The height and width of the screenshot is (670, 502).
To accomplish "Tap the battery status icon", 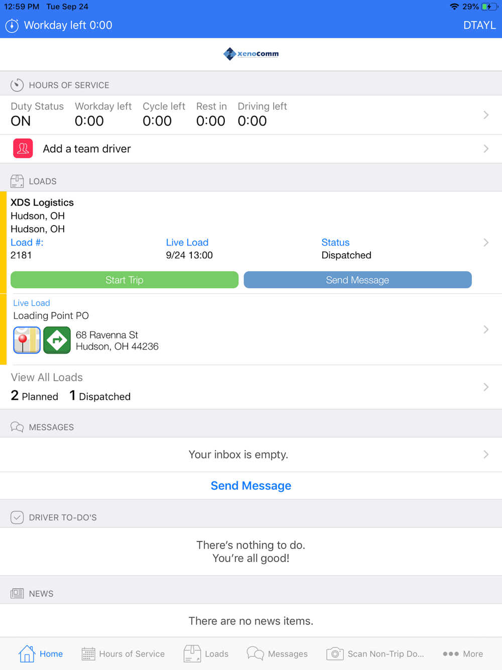I will coord(489,7).
